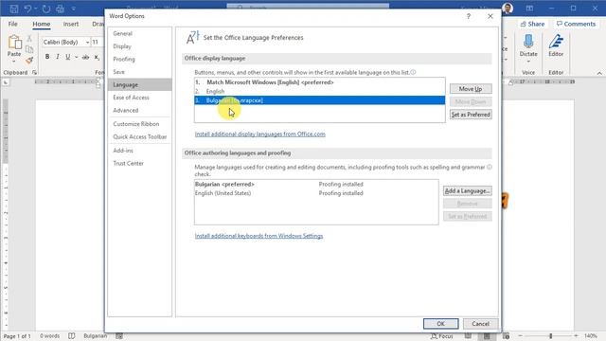606x341 pixels.
Task: Click Add a Language button
Action: click(467, 191)
